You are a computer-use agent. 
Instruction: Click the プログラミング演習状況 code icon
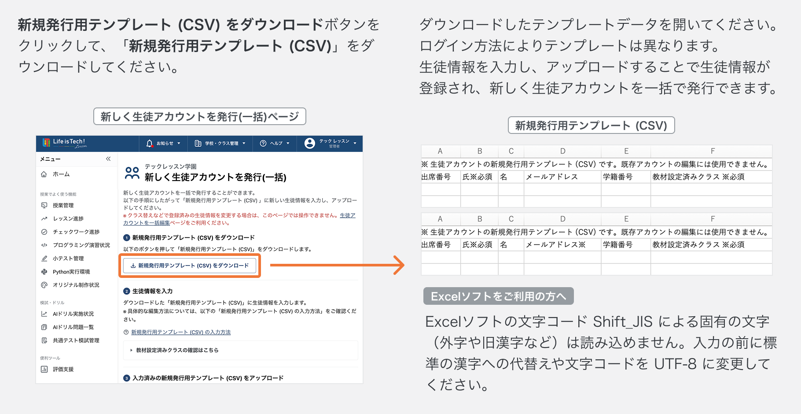(x=44, y=245)
